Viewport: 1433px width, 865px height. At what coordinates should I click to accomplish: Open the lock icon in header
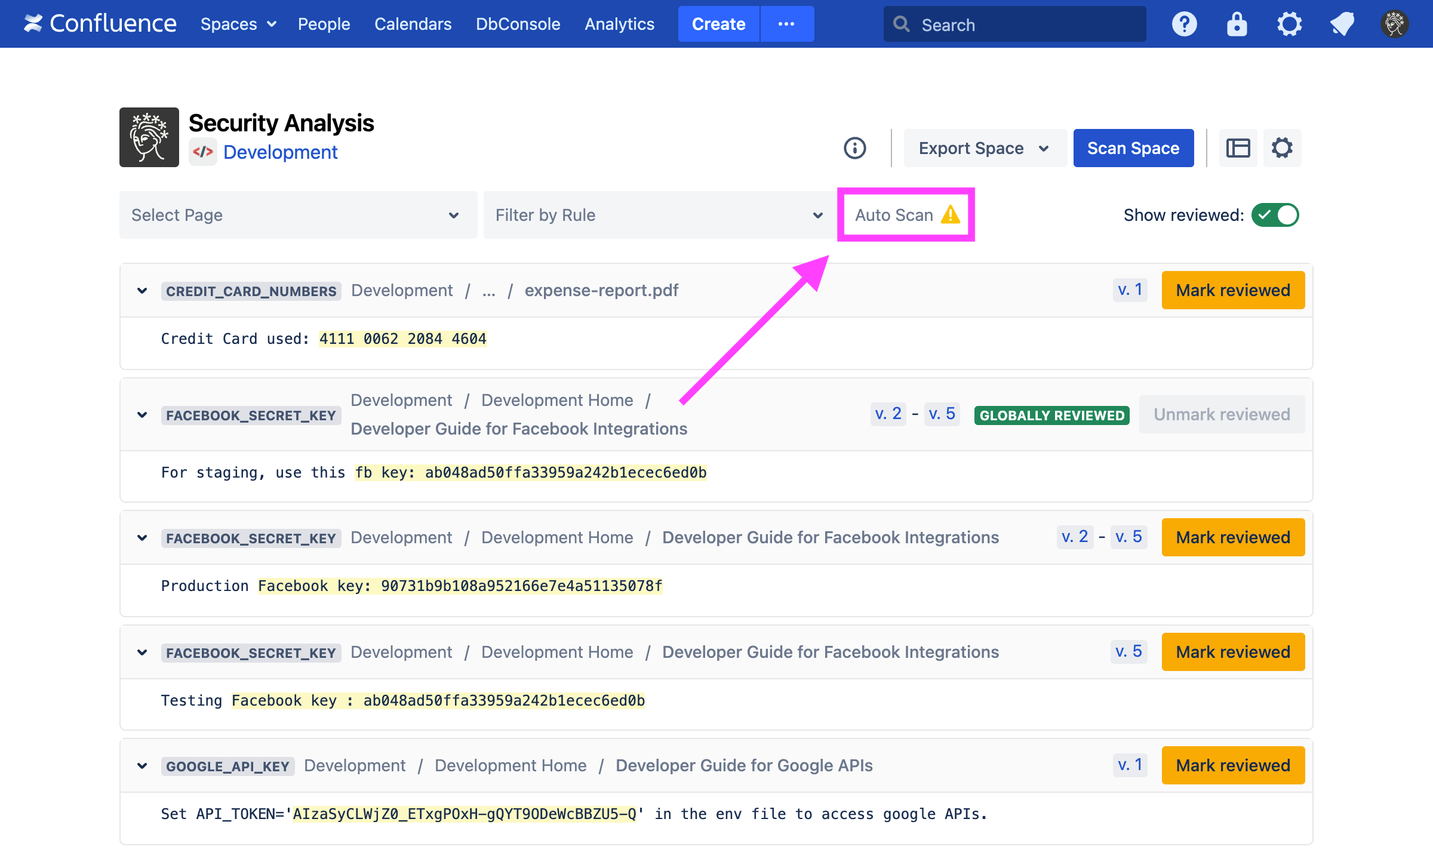tap(1237, 24)
